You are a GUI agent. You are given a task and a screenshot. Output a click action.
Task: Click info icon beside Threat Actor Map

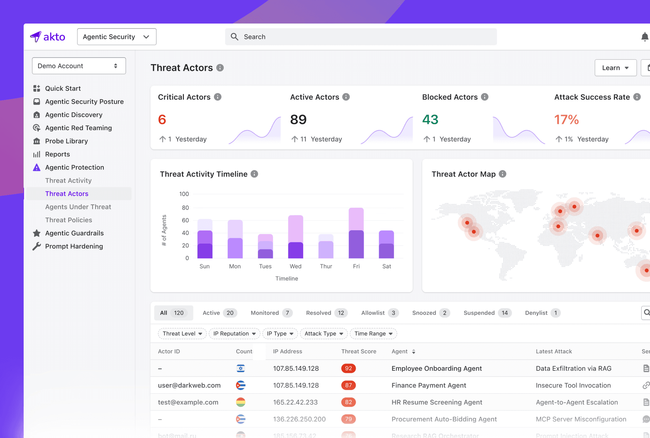click(502, 174)
